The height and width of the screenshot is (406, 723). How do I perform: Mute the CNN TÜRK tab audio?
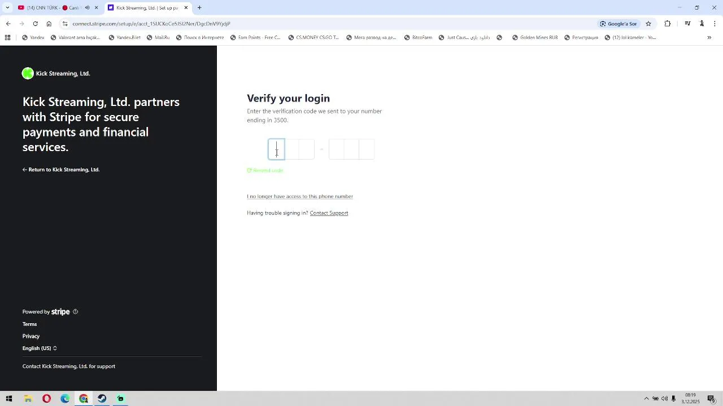[87, 8]
